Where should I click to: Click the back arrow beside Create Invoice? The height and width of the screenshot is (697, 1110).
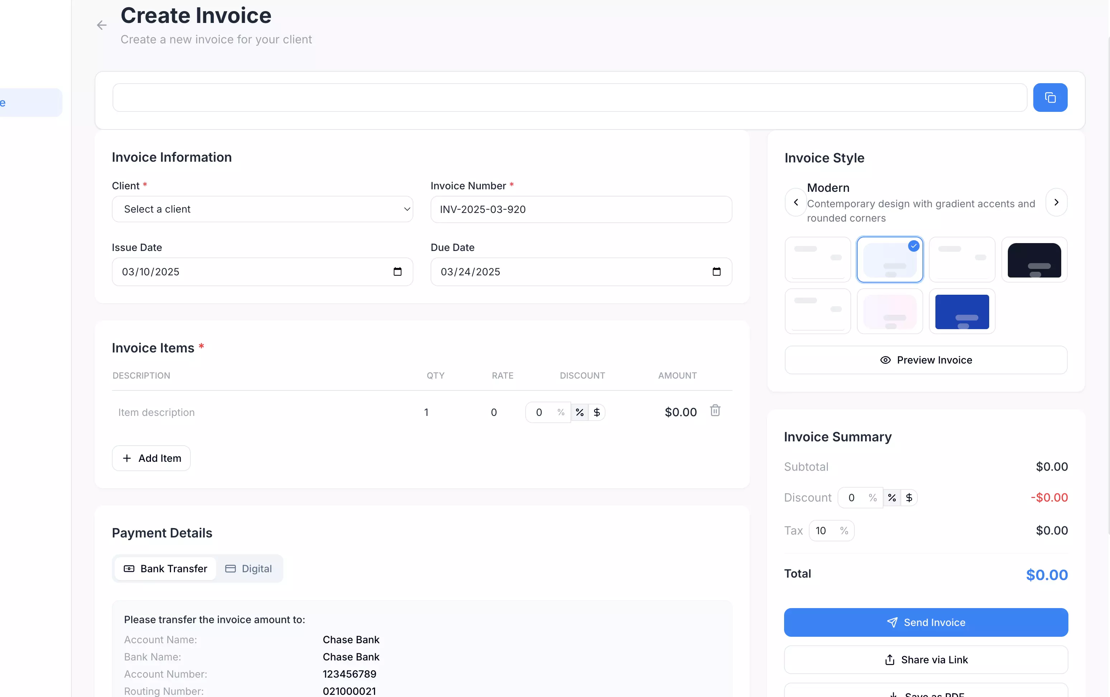101,25
